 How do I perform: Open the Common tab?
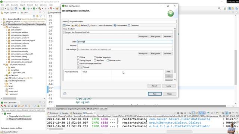pos(133,25)
